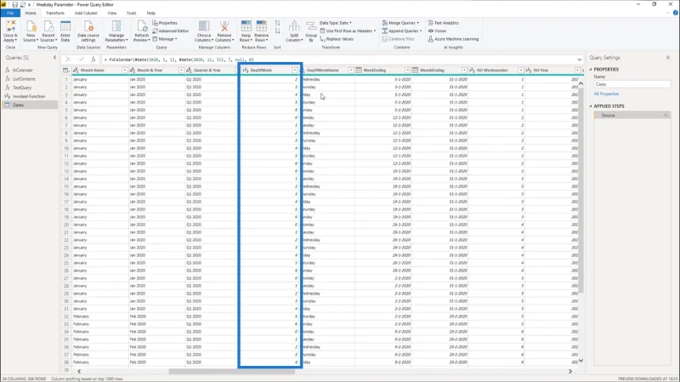Cancel formula edit with X icon

[x=68, y=59]
